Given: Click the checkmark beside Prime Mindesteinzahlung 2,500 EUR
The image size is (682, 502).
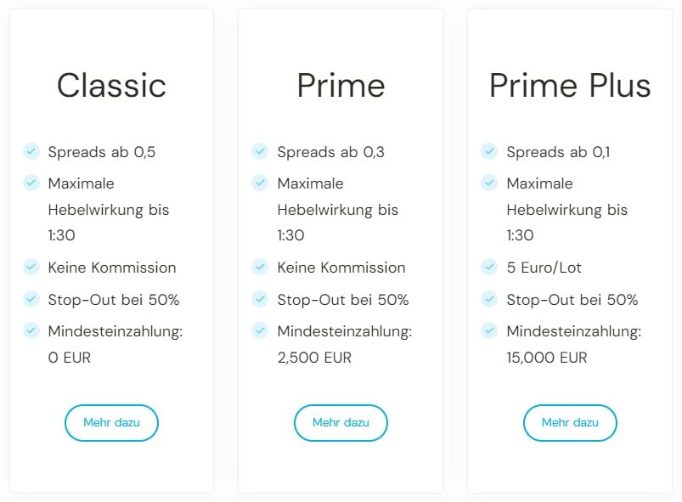Looking at the screenshot, I should 260,330.
